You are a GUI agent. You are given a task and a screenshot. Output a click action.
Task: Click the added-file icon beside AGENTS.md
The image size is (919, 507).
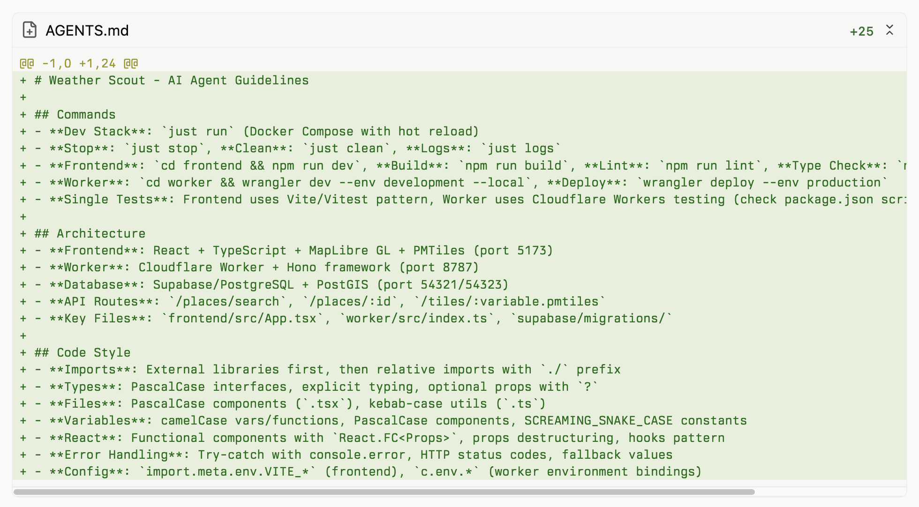[30, 30]
